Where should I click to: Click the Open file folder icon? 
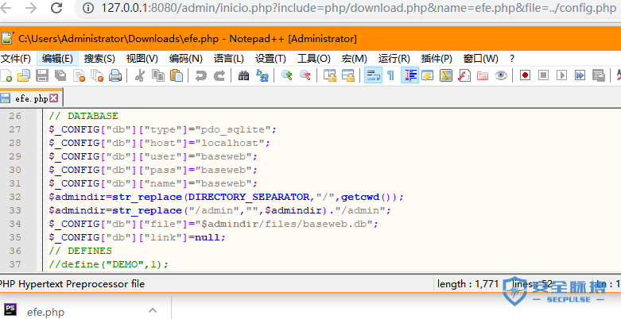[23, 75]
